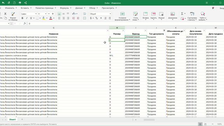Click the cut scissors icon
The height and width of the screenshot is (126, 224).
pyautogui.click(x=5, y=14)
